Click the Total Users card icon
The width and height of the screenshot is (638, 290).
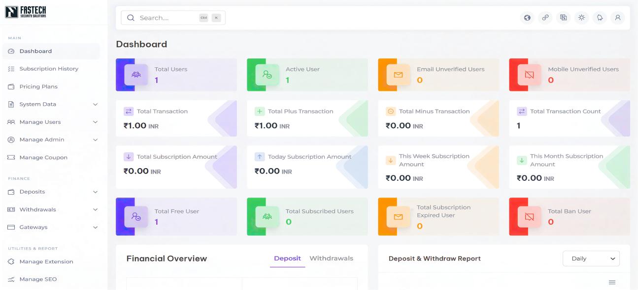[136, 75]
